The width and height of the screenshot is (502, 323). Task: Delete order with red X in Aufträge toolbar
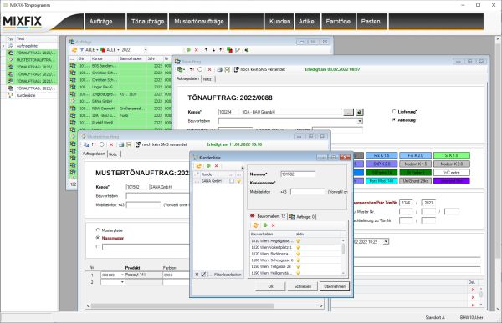pos(197,50)
